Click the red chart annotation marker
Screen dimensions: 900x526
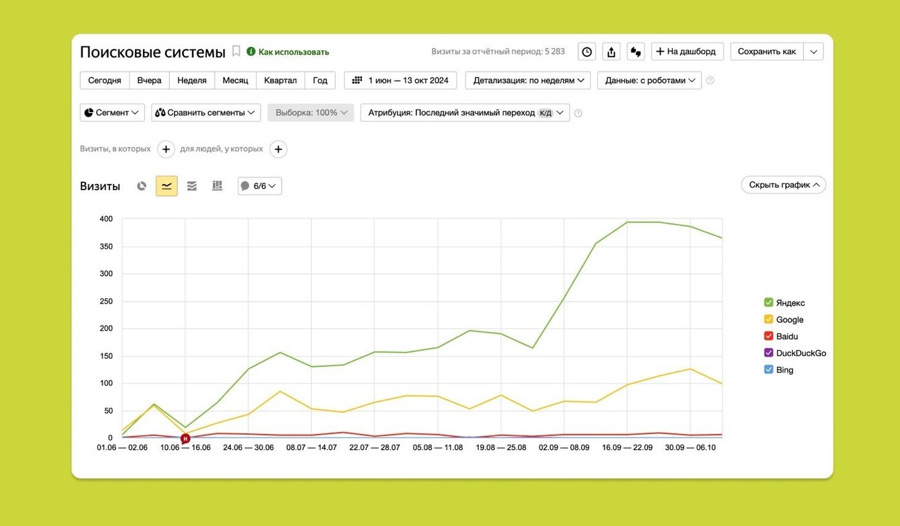[185, 438]
